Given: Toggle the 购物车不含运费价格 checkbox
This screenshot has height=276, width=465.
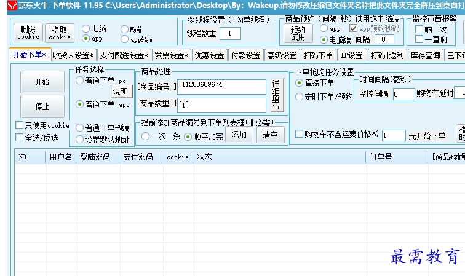Looking at the screenshot, I should 299,134.
